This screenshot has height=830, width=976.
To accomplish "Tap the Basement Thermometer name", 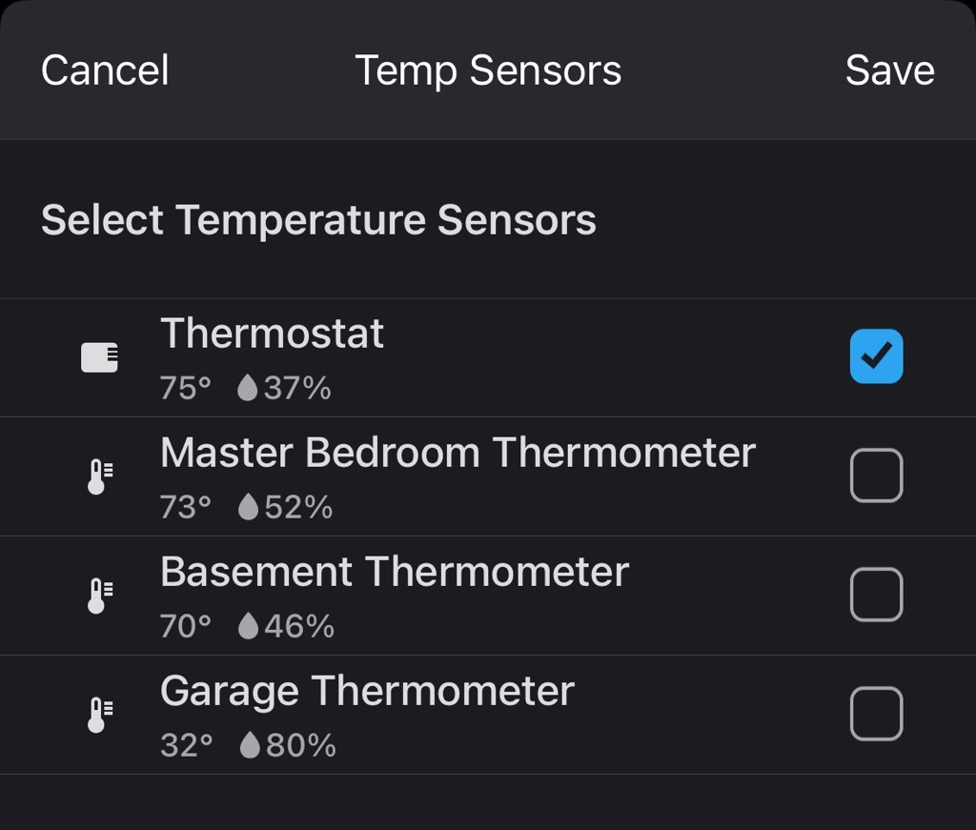I will pyautogui.click(x=394, y=572).
